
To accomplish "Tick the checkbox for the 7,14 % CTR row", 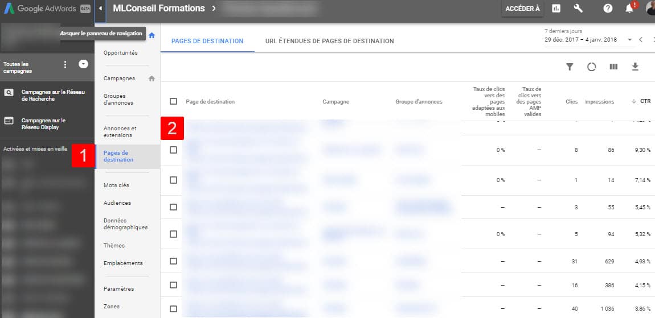I will [x=173, y=180].
